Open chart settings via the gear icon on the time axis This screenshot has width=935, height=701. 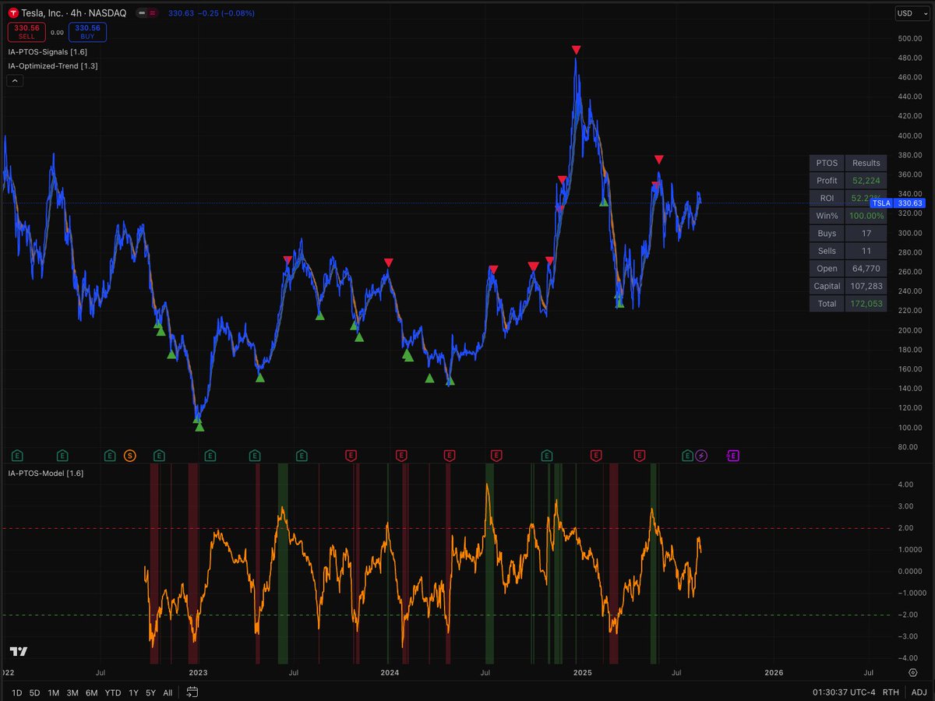pyautogui.click(x=912, y=671)
